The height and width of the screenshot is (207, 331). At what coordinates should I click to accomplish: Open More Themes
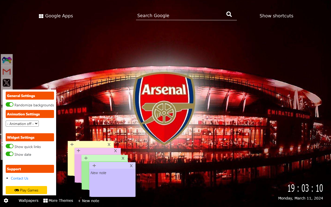tap(58, 201)
